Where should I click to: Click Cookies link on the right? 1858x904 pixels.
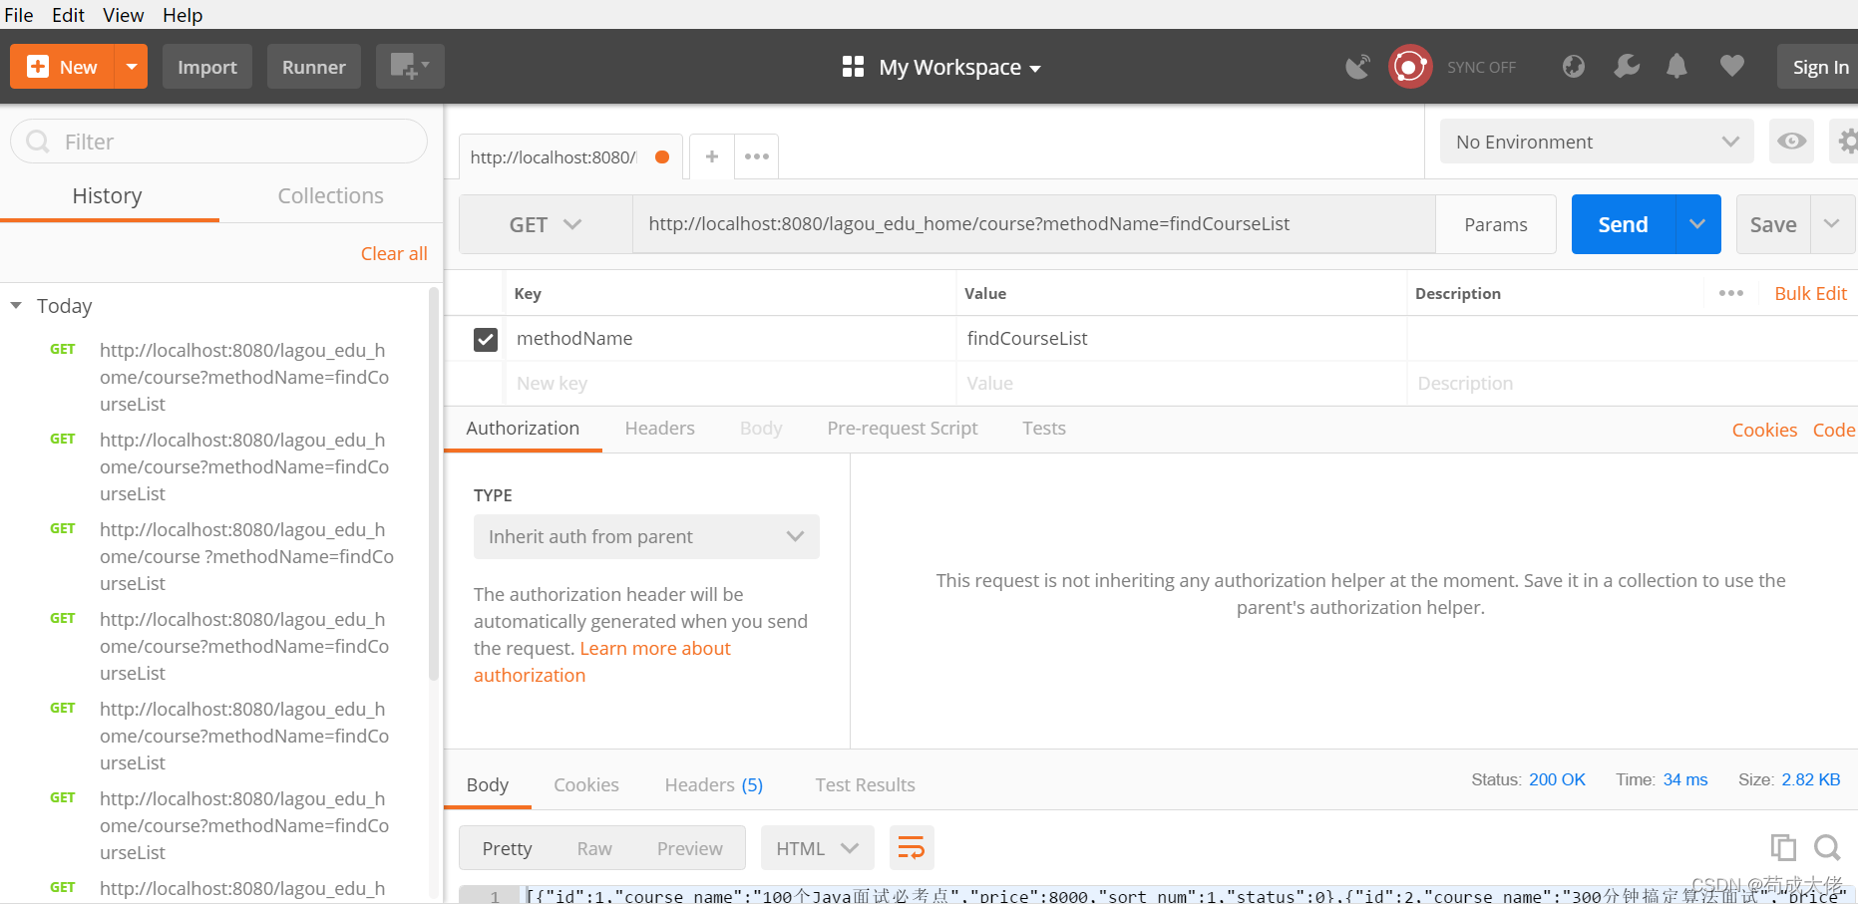point(1764,430)
